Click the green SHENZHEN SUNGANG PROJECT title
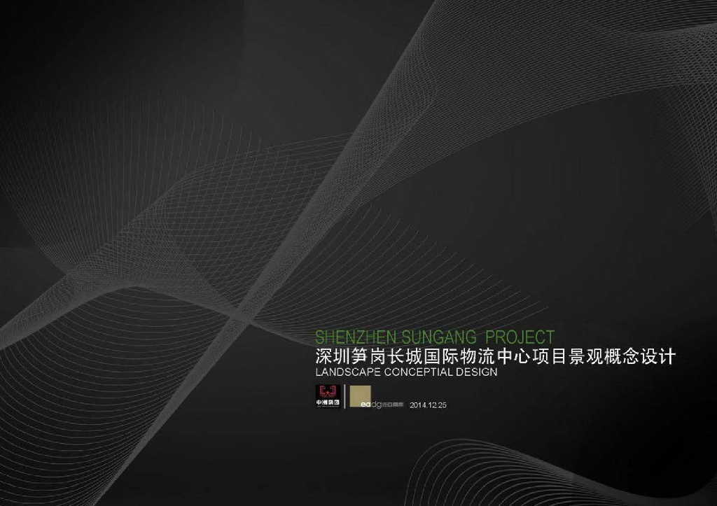Screen dimensions: 717x506 pyautogui.click(x=438, y=335)
